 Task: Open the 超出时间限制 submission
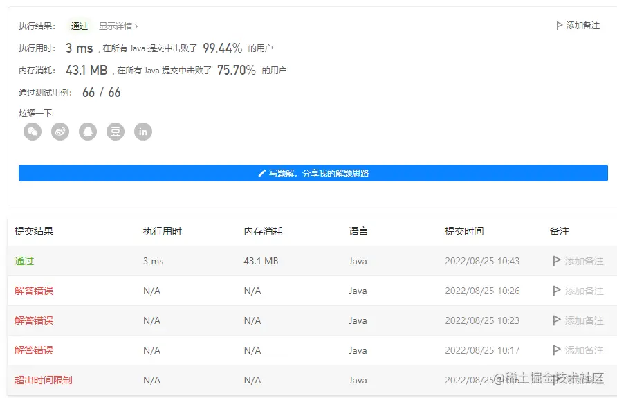[x=44, y=380]
